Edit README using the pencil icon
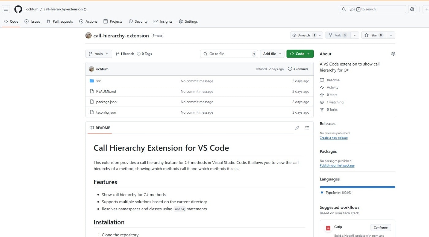This screenshot has height=237, width=429. coord(297,128)
